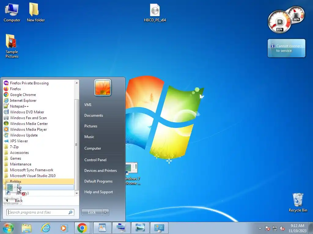Viewport: 313px width, 234px height.
Task: Open the VM1 user folder
Action: coord(88,105)
